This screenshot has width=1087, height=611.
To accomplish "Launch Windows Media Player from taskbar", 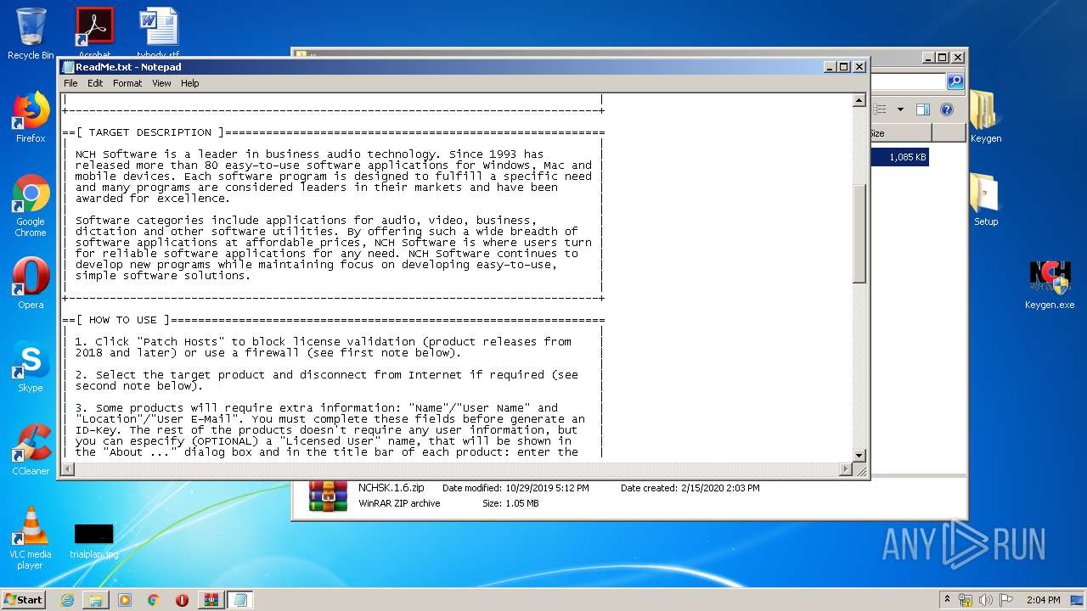I will (125, 600).
